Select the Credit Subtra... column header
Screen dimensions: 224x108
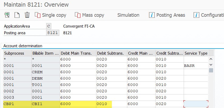[170, 53]
